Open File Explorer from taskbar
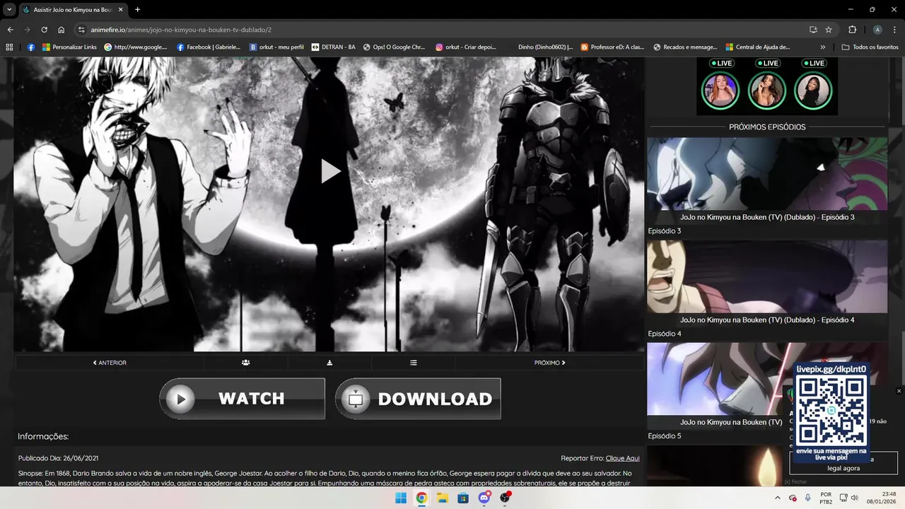This screenshot has width=905, height=509. point(443,498)
